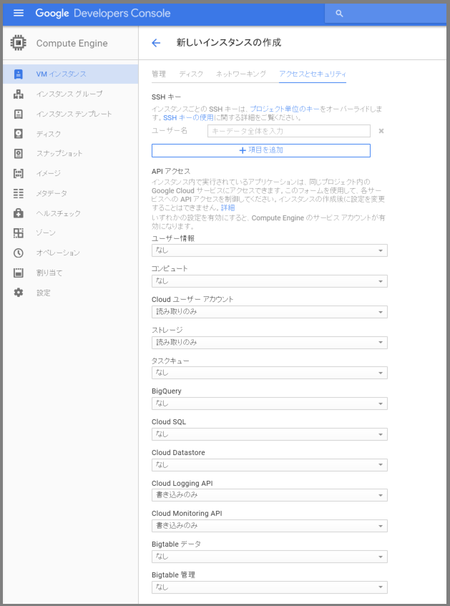Open the コンピュート dropdown
450x606 pixels.
click(270, 281)
